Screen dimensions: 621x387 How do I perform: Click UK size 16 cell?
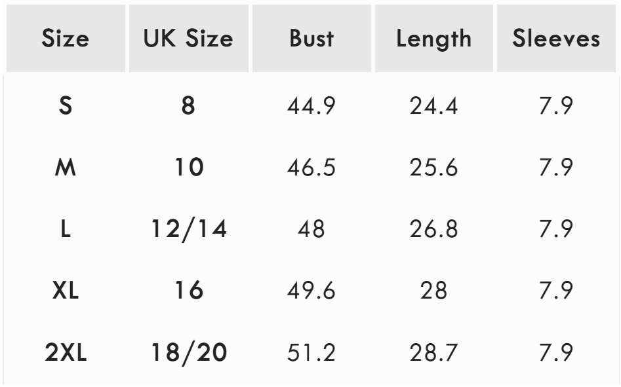(188, 291)
